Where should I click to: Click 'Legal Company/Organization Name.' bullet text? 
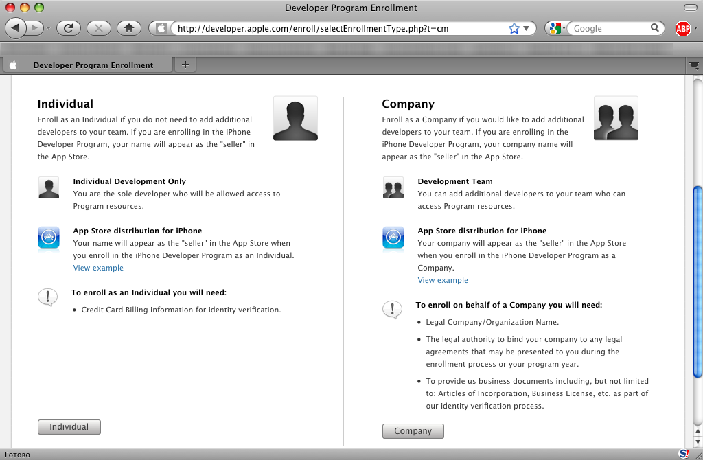pos(492,322)
